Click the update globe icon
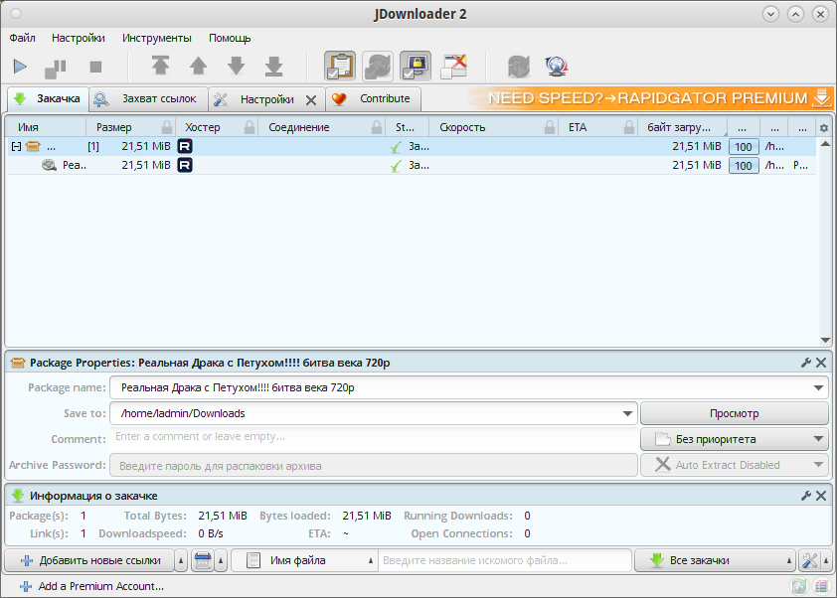The height and width of the screenshot is (598, 837). [557, 67]
